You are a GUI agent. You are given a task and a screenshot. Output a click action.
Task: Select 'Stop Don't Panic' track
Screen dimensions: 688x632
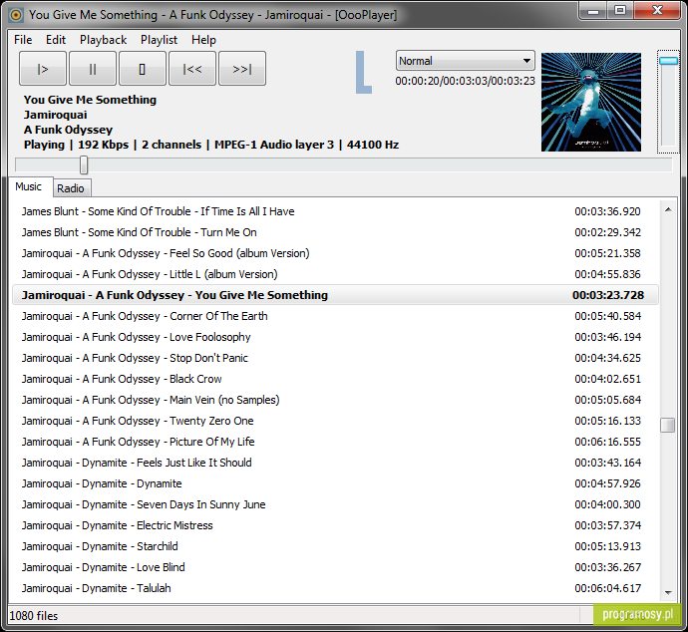pyautogui.click(x=335, y=358)
